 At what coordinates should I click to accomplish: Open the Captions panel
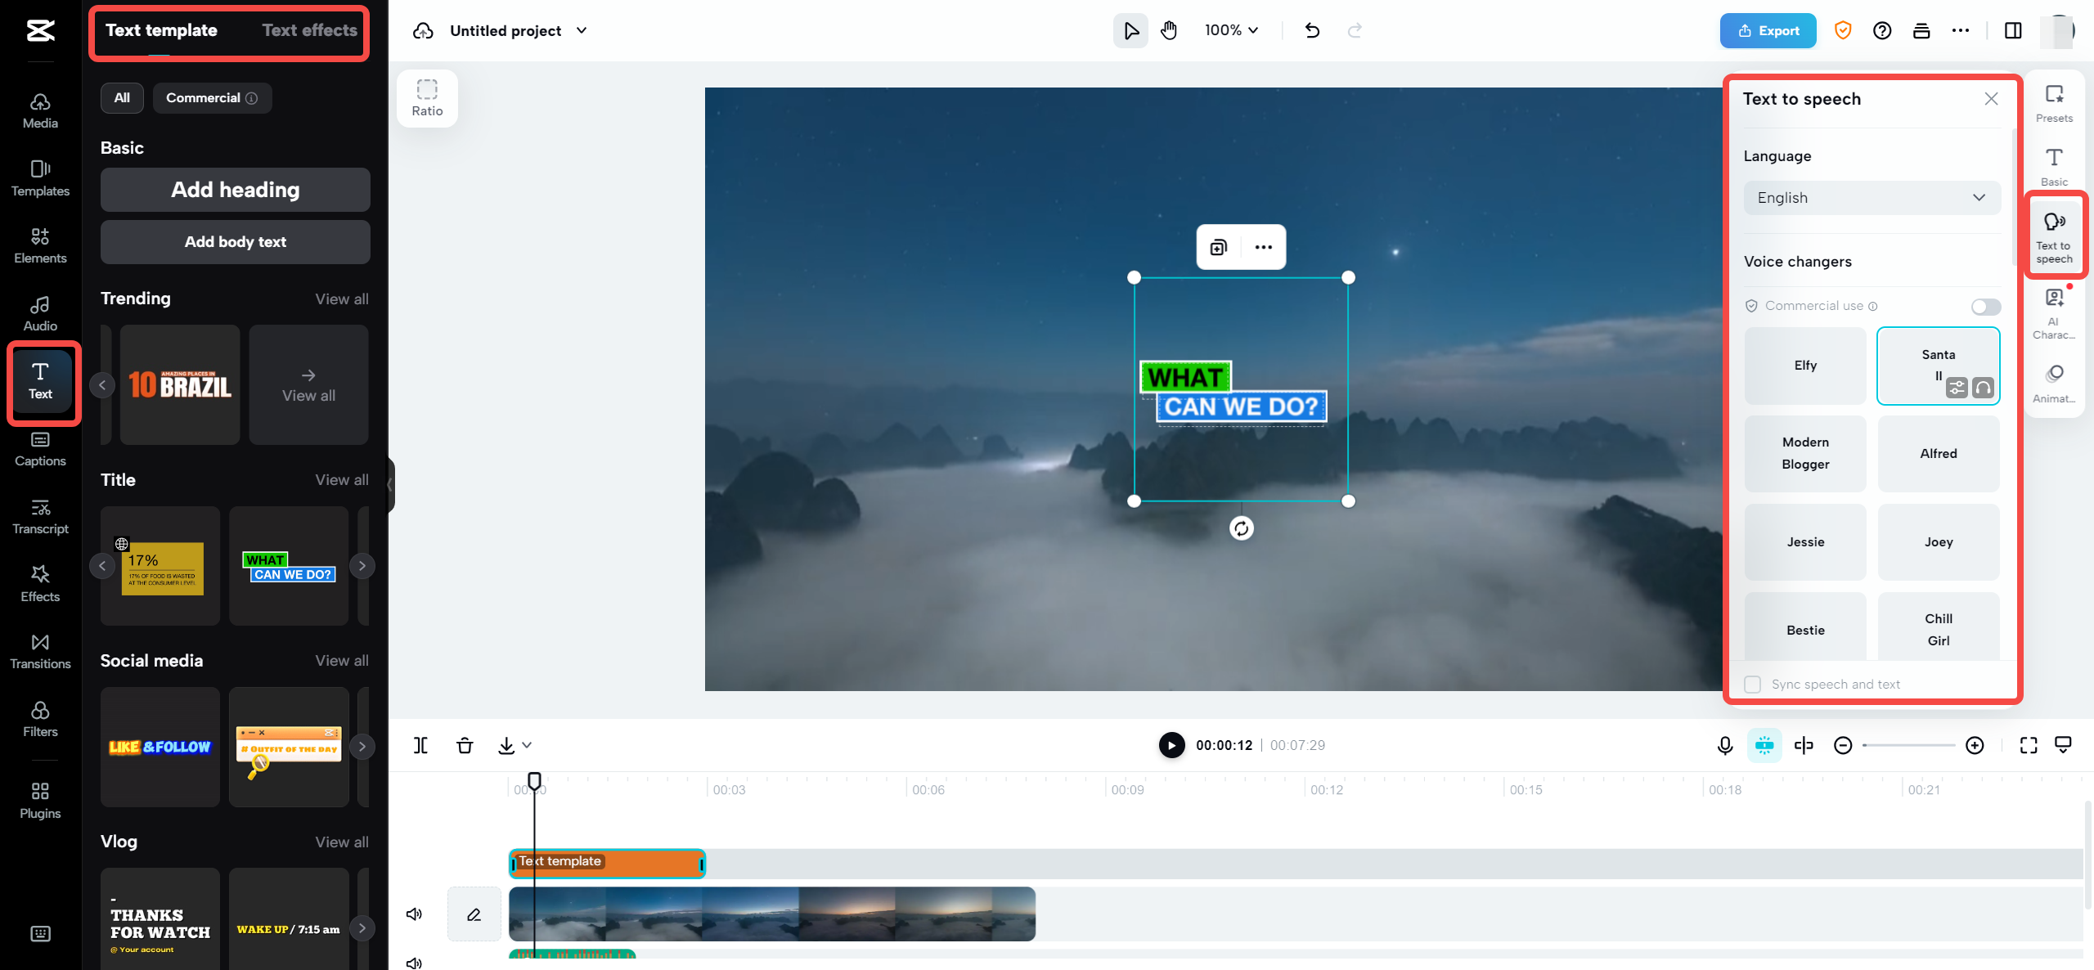39,447
